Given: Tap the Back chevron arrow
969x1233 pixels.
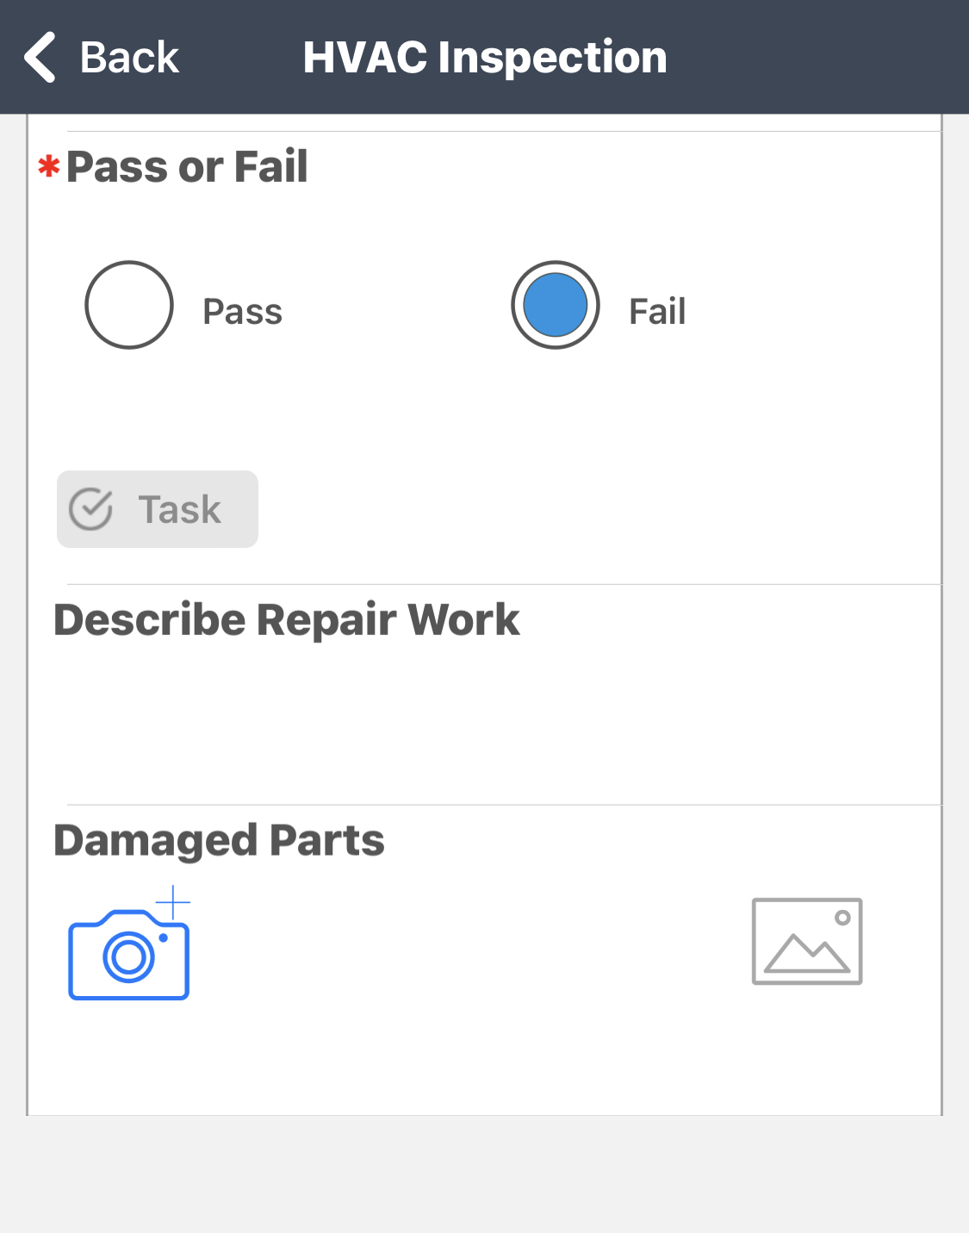Looking at the screenshot, I should point(40,58).
